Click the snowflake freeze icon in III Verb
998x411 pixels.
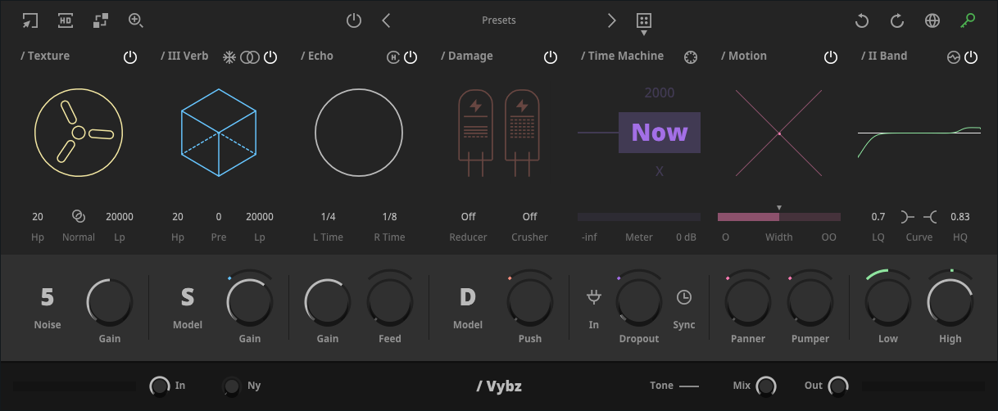(x=230, y=56)
